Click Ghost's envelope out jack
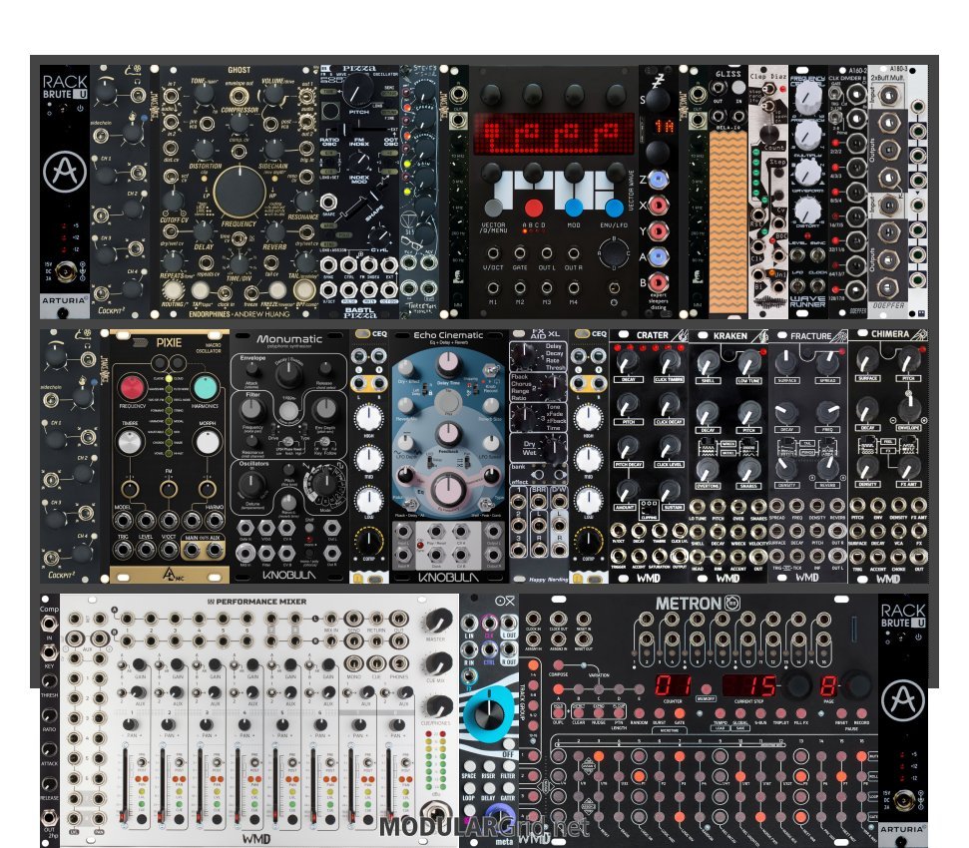The height and width of the screenshot is (848, 969). click(238, 96)
